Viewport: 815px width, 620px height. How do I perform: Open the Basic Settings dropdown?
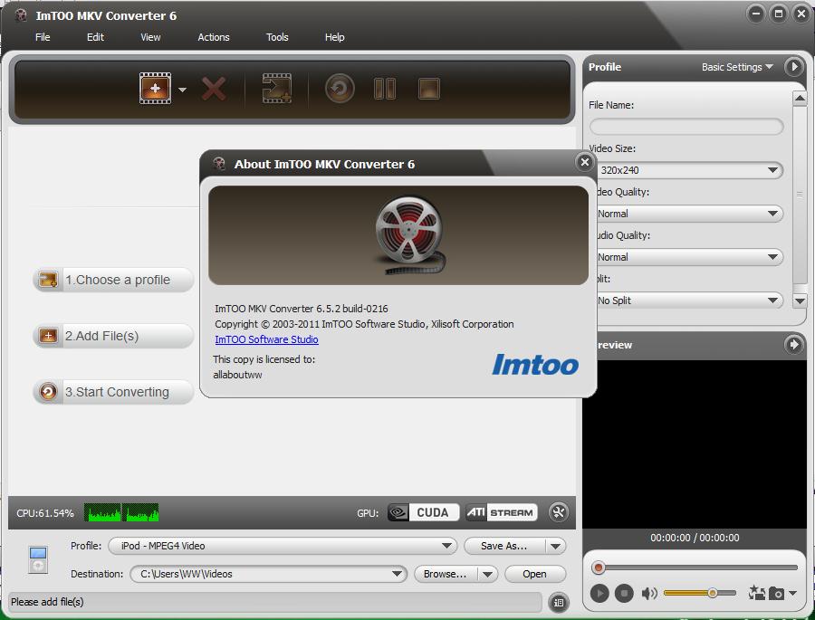737,67
